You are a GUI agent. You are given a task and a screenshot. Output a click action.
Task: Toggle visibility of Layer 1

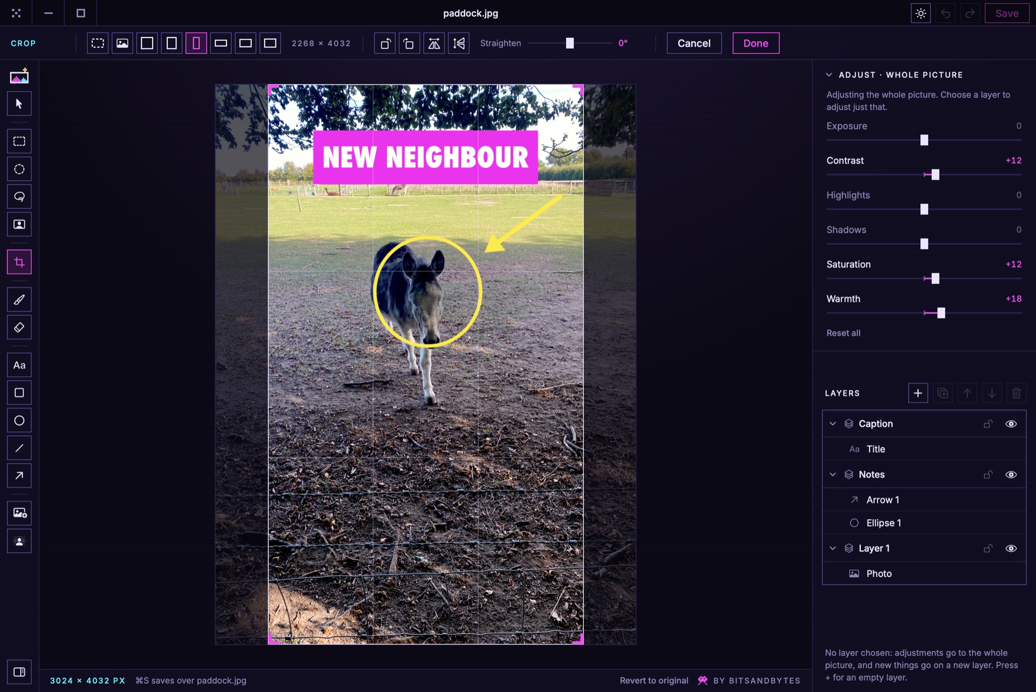pyautogui.click(x=1011, y=549)
